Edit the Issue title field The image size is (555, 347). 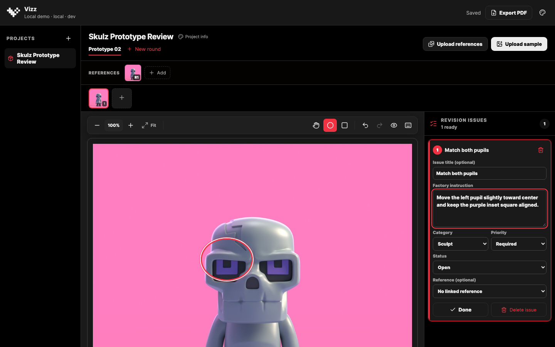[x=489, y=173]
